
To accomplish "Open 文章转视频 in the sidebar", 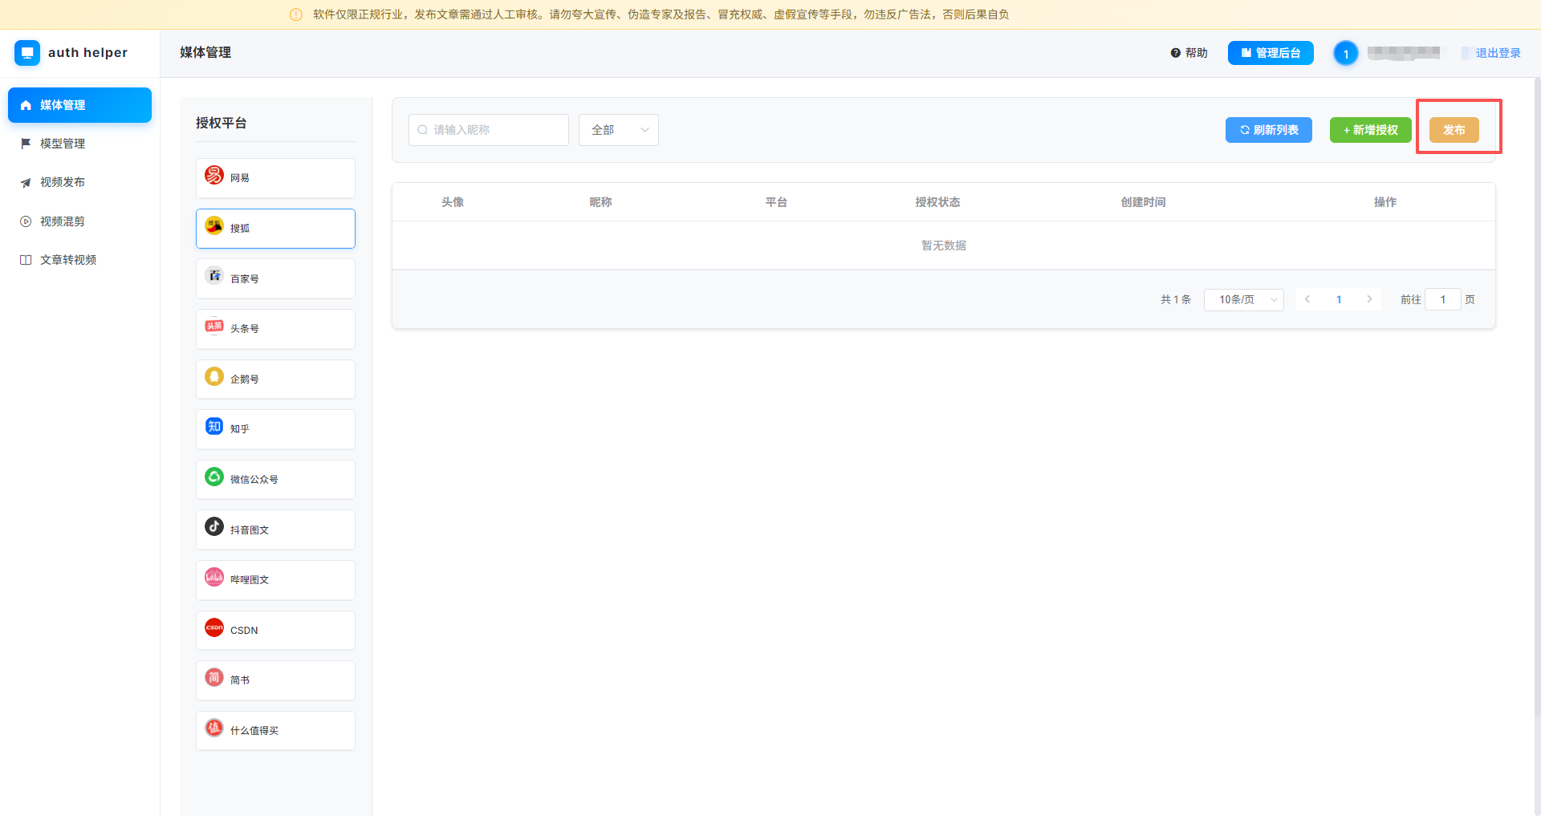I will click(x=79, y=260).
